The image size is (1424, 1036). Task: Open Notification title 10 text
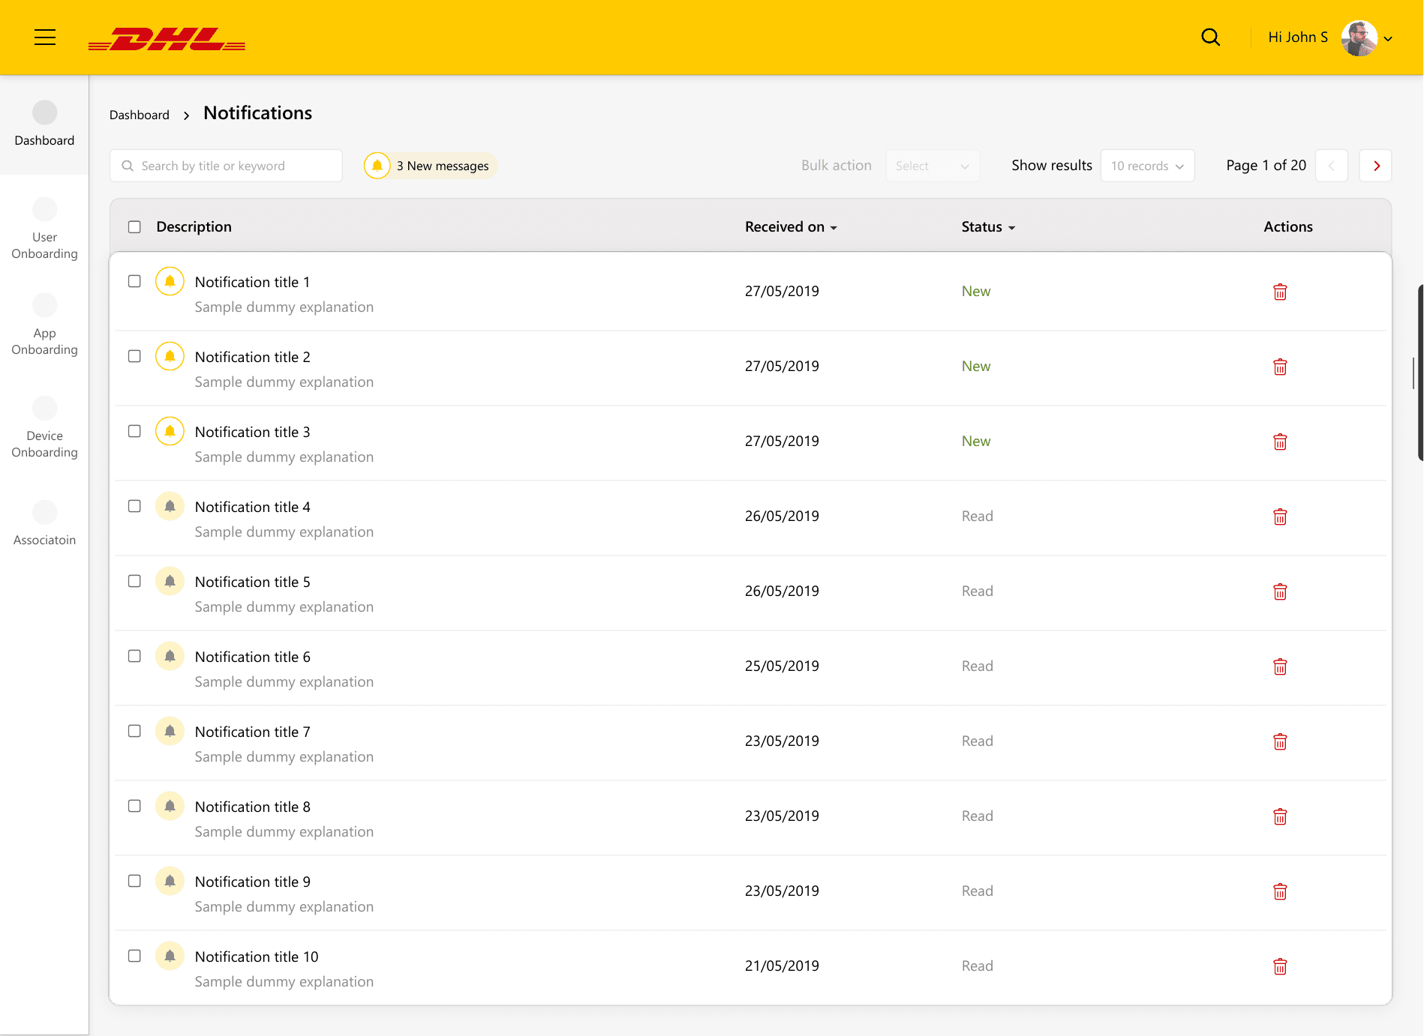point(257,957)
